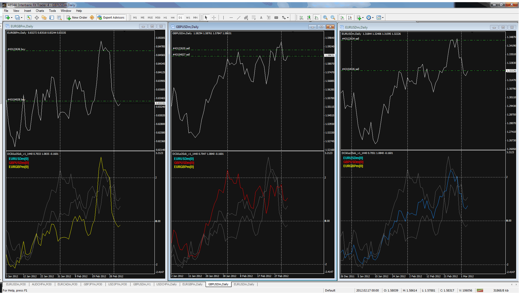The image size is (521, 295).
Task: Select the arrow Cursor tool
Action: coord(206,17)
